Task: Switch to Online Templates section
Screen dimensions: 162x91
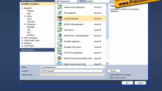Action: coord(37,50)
